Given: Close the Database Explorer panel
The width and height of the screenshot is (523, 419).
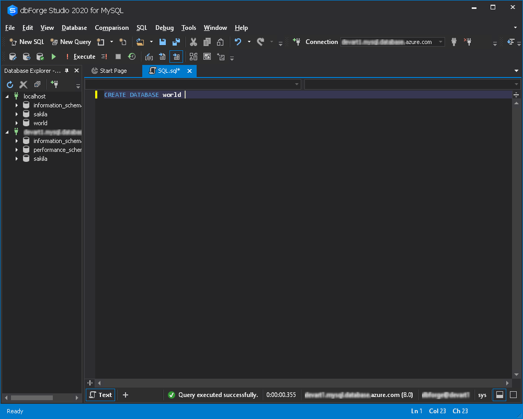Looking at the screenshot, I should [x=76, y=71].
